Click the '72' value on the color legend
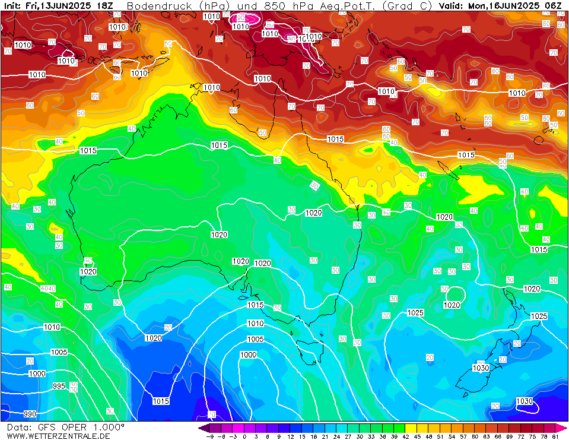 (521, 436)
